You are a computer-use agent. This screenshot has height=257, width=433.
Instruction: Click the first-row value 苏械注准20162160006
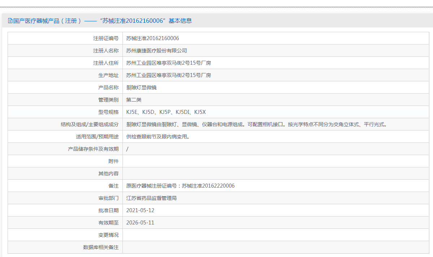(152, 38)
